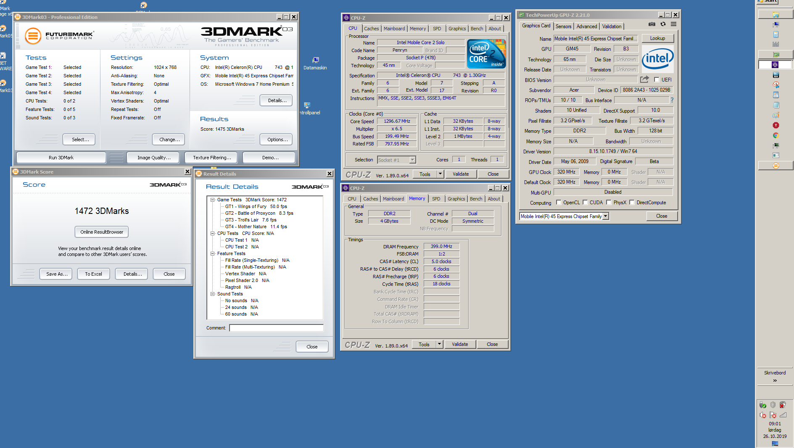Screen dimensions: 794x448
Task: Toggle the UEFI checkbox in GPU-Z
Action: pos(657,79)
